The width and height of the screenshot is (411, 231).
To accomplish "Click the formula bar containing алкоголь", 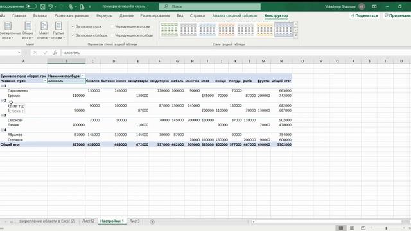I will pyautogui.click(x=236, y=53).
